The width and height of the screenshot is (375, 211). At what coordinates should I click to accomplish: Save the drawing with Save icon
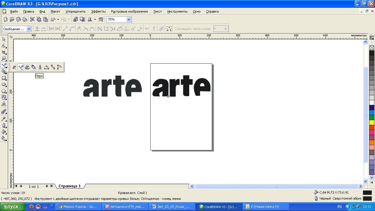18,19
